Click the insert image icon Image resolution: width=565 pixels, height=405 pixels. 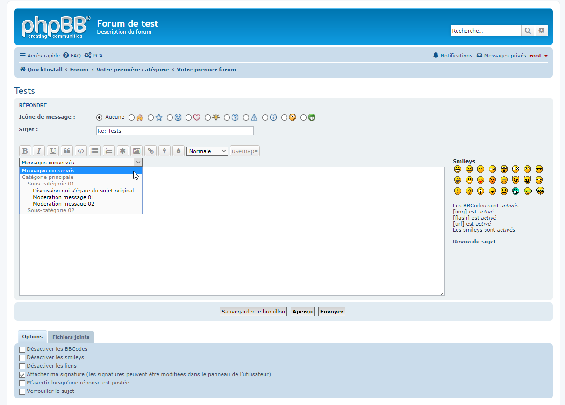[x=136, y=151]
